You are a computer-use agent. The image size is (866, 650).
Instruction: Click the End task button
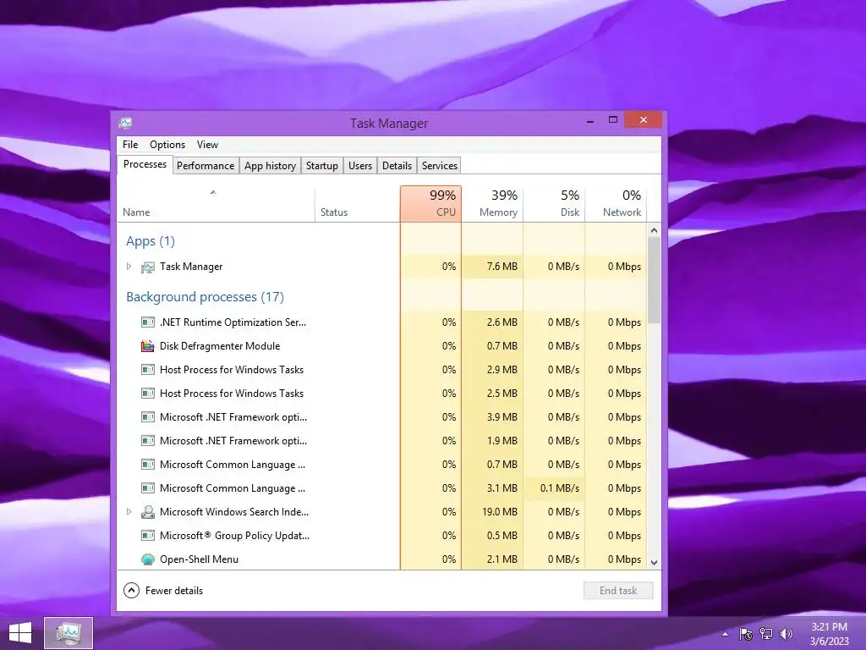point(618,590)
